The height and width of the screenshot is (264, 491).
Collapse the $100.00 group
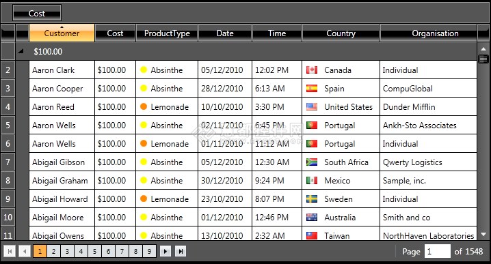click(21, 51)
